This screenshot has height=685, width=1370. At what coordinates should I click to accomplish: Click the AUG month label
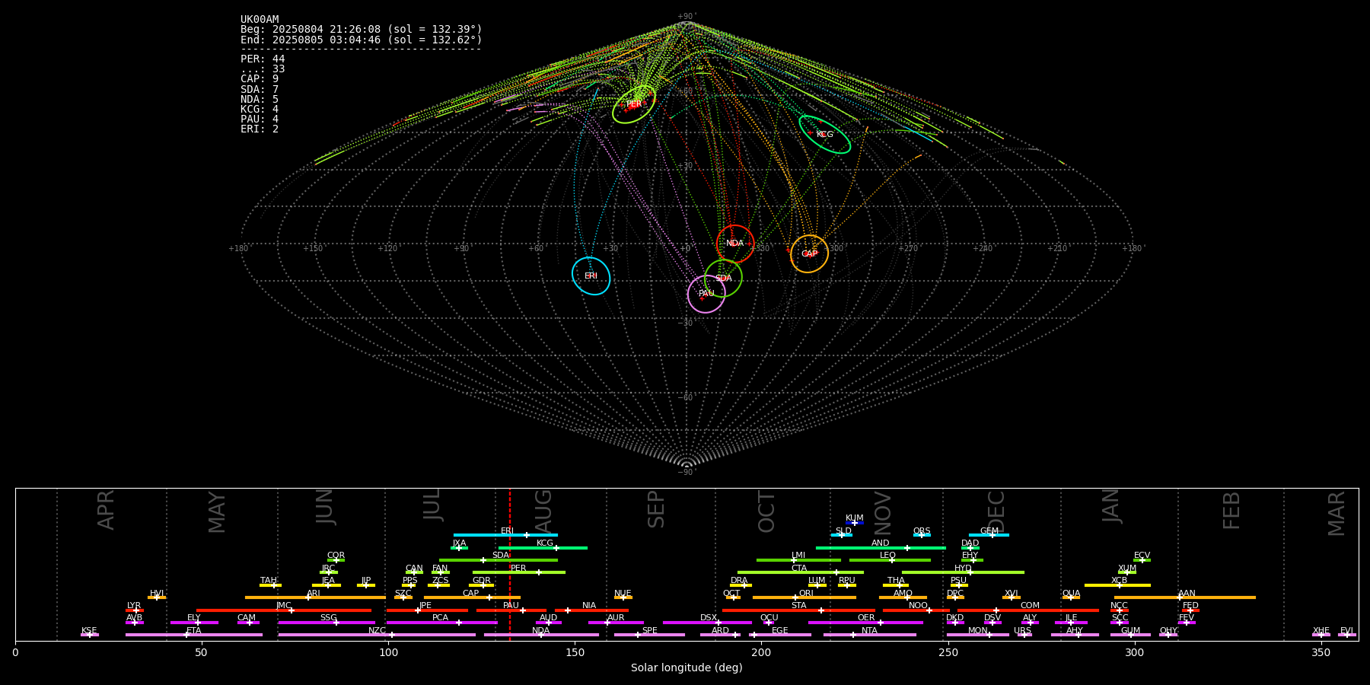543,511
